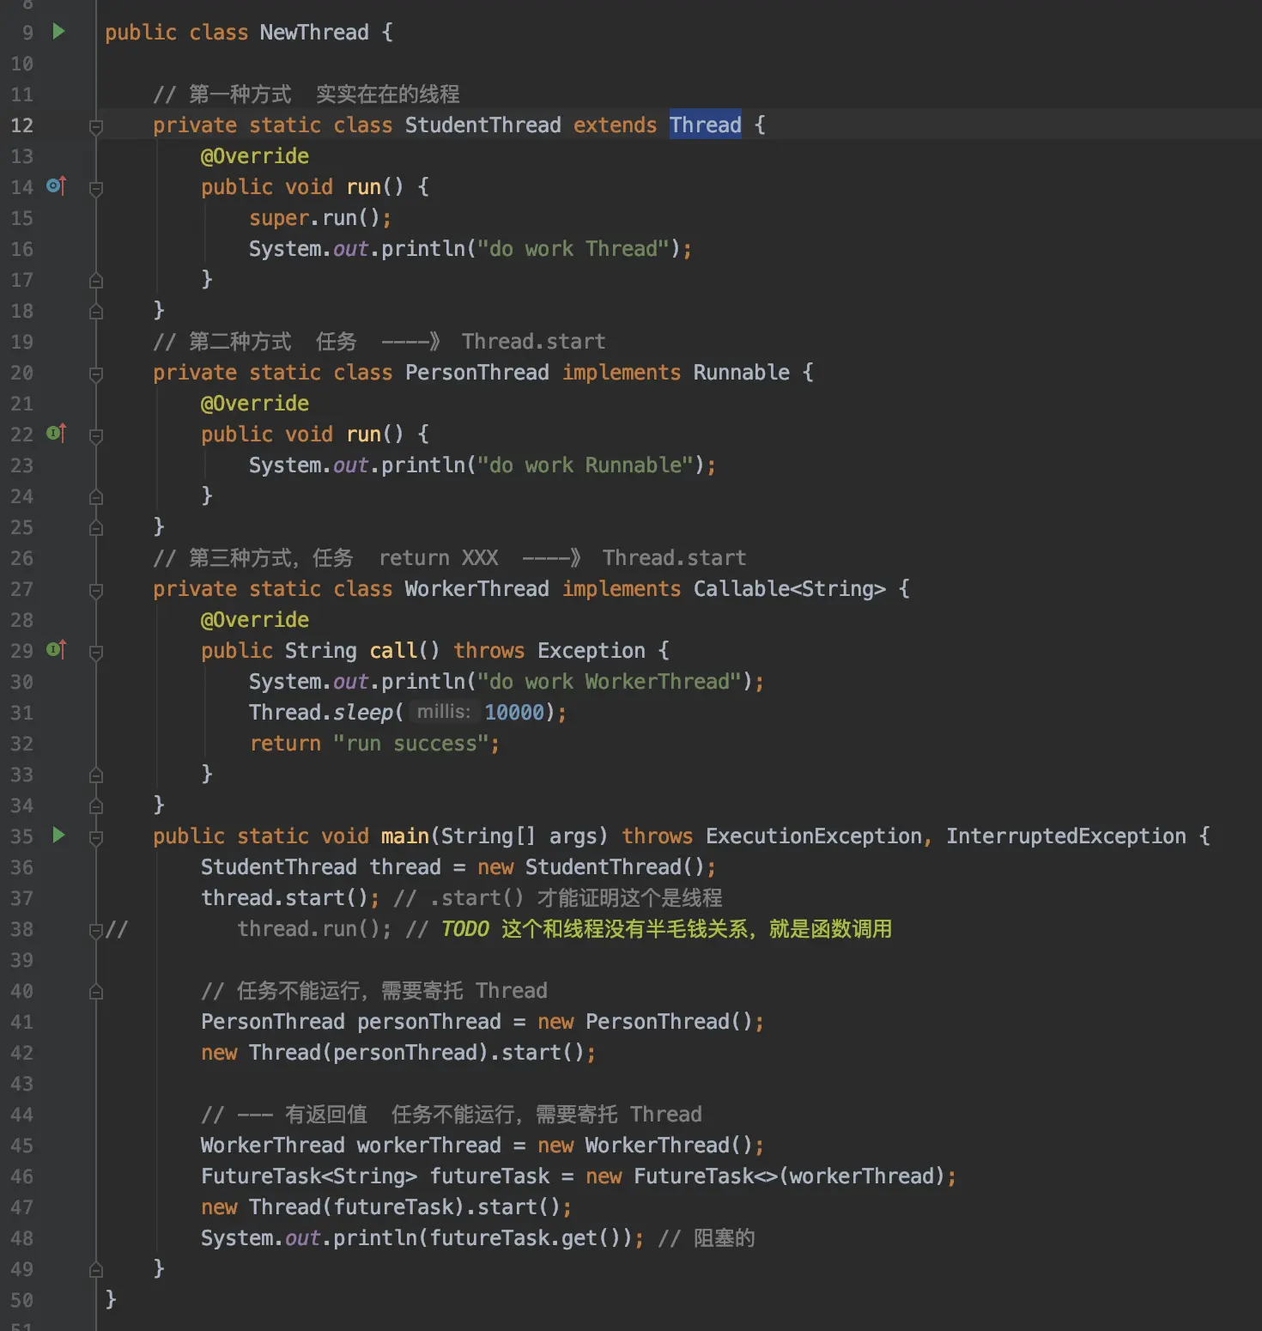The width and height of the screenshot is (1262, 1331).
Task: Click the implements gutter icon on line 22
Action: [x=57, y=434]
